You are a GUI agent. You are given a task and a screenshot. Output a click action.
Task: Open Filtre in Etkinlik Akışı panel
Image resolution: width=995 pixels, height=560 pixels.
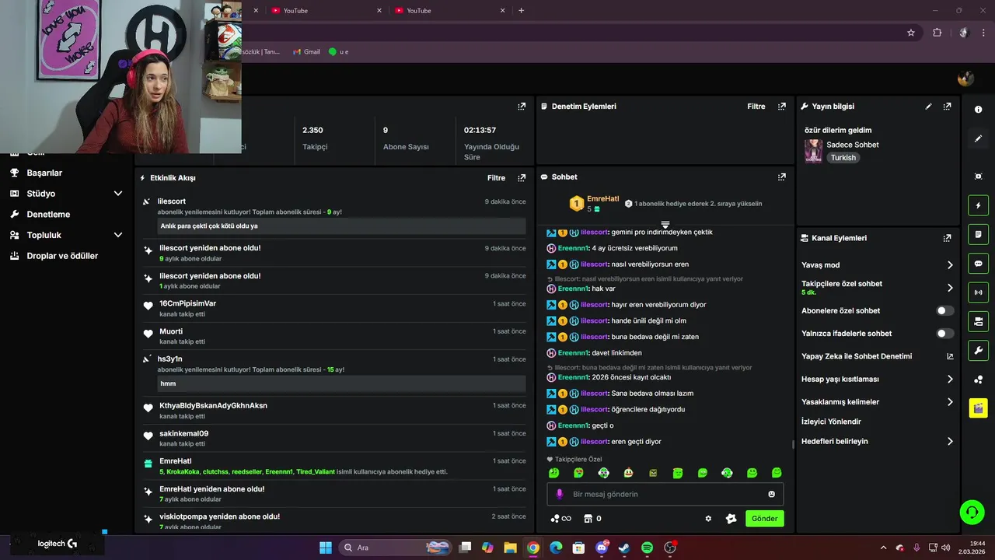[496, 178]
